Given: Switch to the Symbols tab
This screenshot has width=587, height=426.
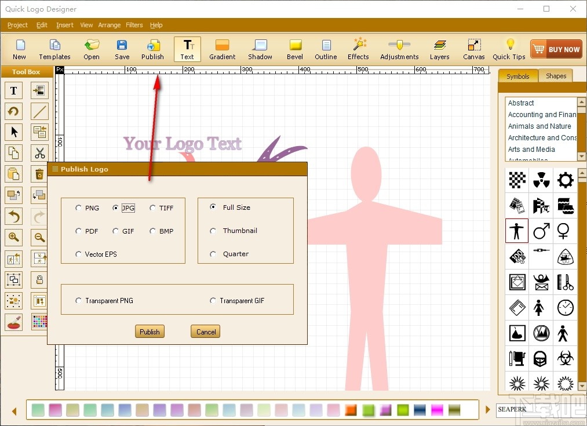Looking at the screenshot, I should (517, 77).
